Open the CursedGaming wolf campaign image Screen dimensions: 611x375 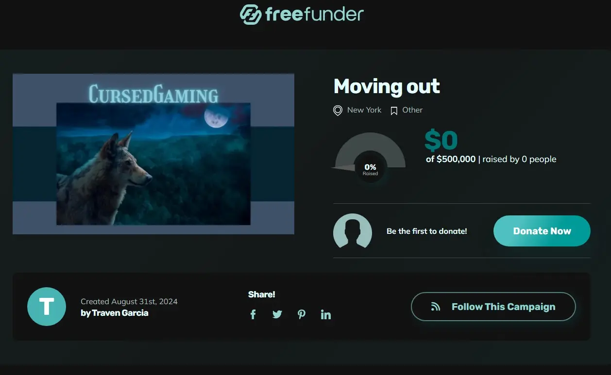pyautogui.click(x=153, y=154)
